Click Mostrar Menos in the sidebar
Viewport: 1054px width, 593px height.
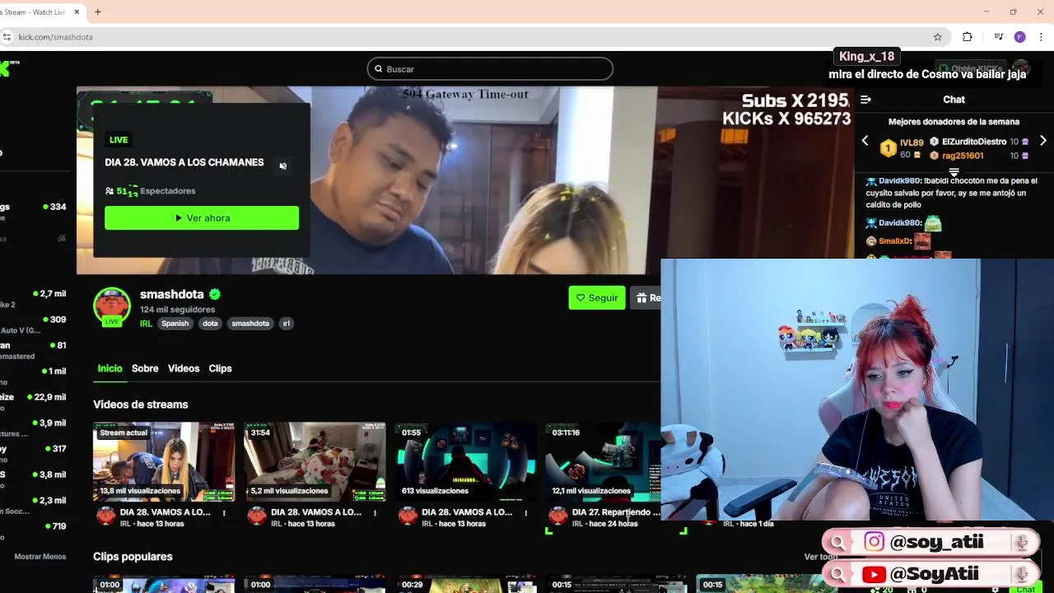point(40,557)
